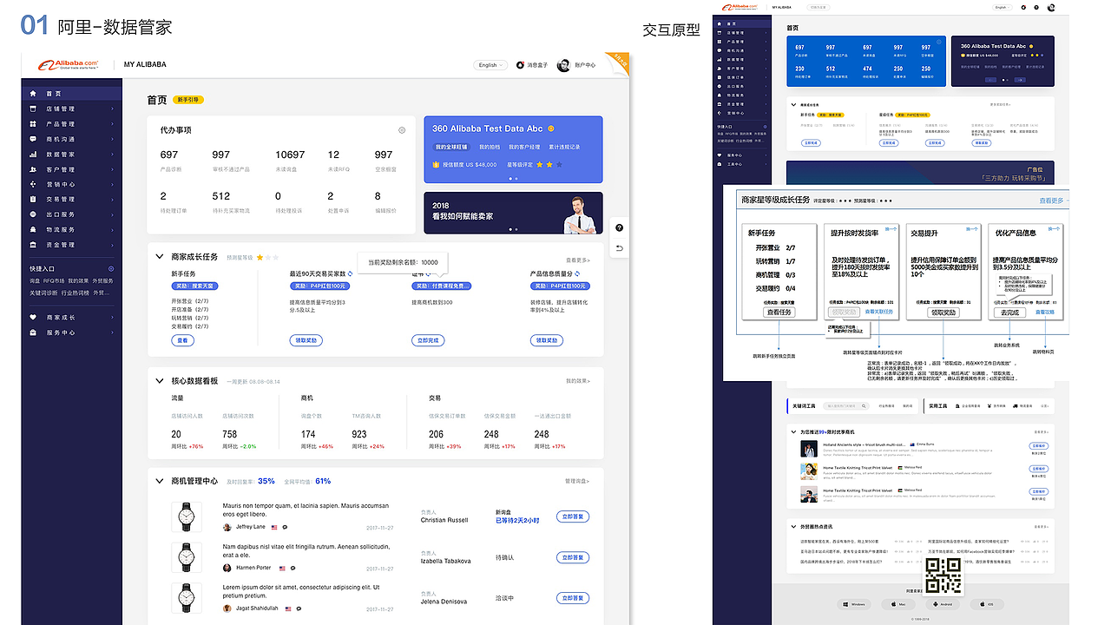
Task: Expand 数据管家 chevron in sidebar
Action: [x=112, y=155]
